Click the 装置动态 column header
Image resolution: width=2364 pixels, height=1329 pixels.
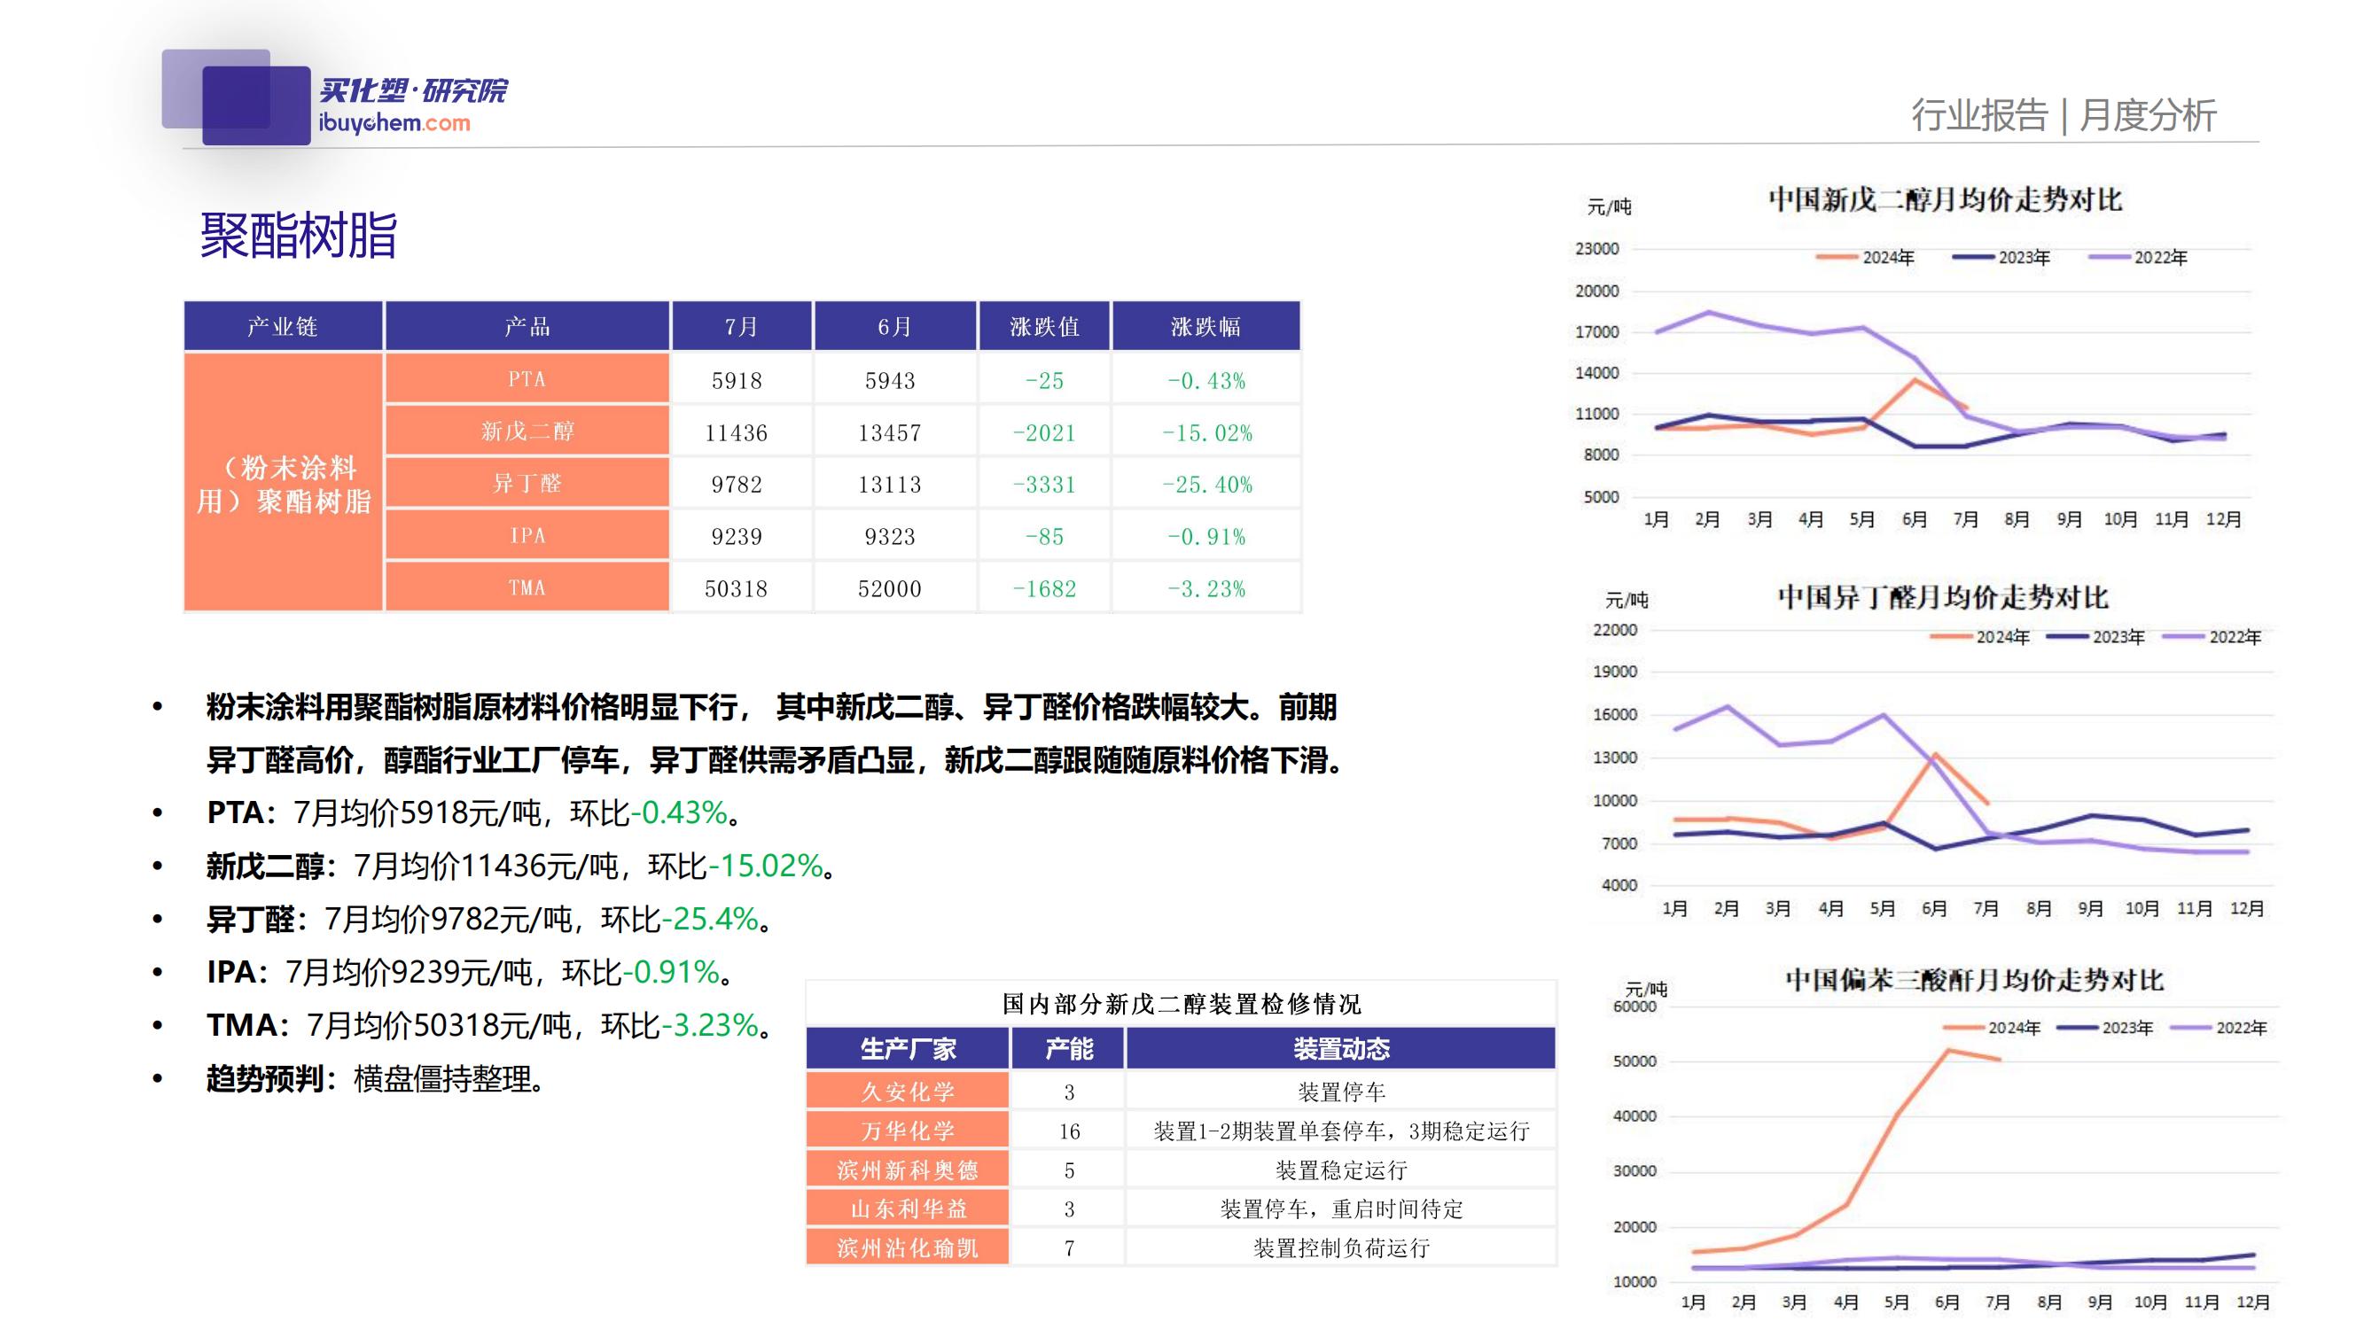click(x=1341, y=1048)
